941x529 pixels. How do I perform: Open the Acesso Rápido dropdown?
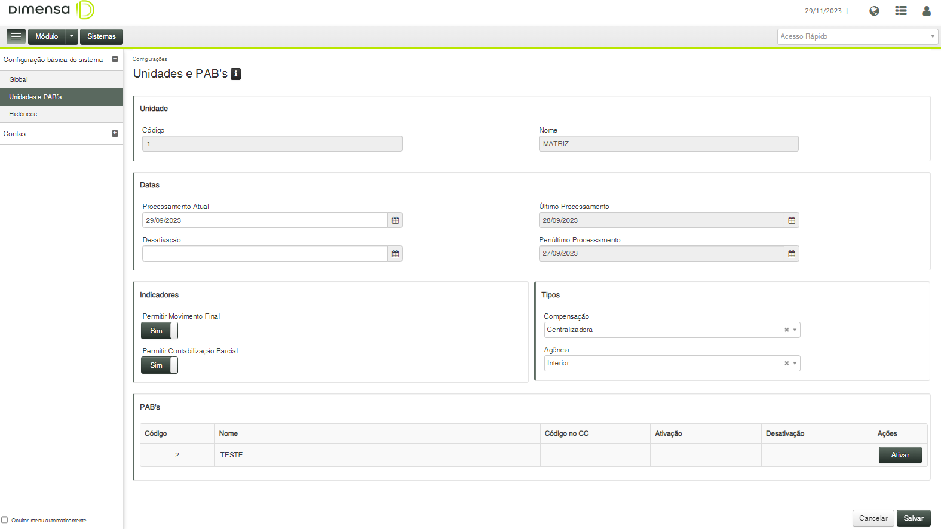(857, 36)
